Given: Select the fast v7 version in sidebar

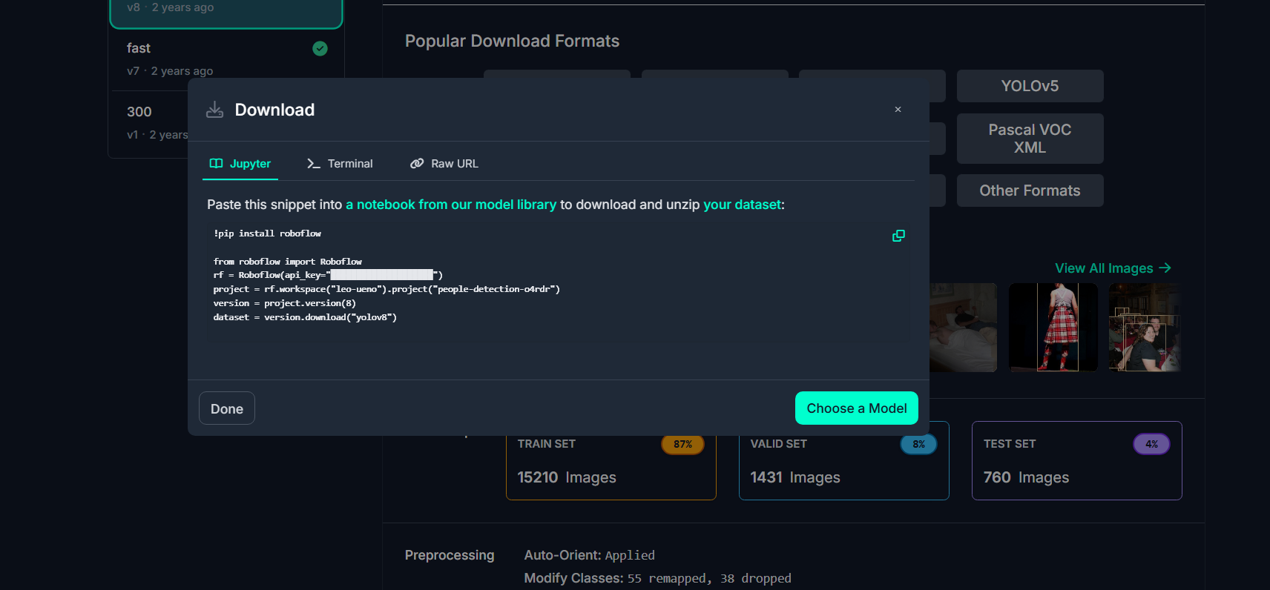Looking at the screenshot, I should (226, 59).
